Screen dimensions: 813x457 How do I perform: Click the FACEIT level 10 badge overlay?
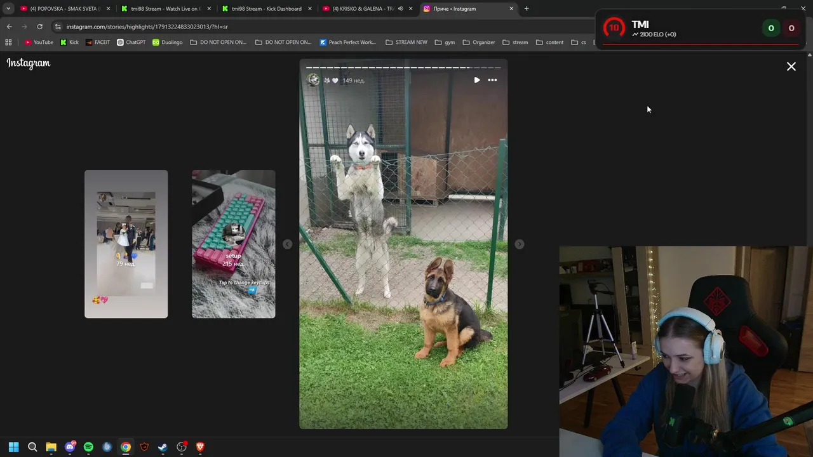pos(614,28)
